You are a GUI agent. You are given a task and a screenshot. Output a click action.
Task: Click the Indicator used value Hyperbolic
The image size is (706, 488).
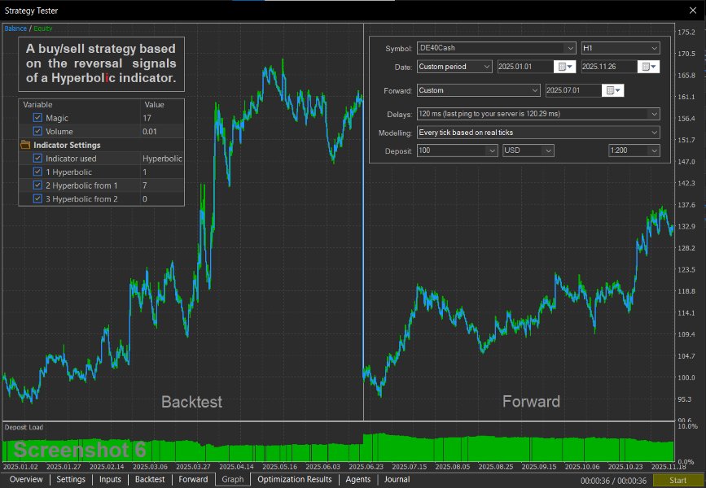click(162, 159)
